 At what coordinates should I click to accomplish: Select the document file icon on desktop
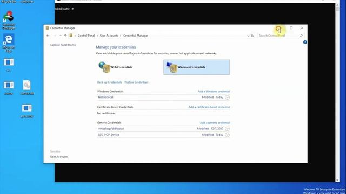[x=27, y=87]
